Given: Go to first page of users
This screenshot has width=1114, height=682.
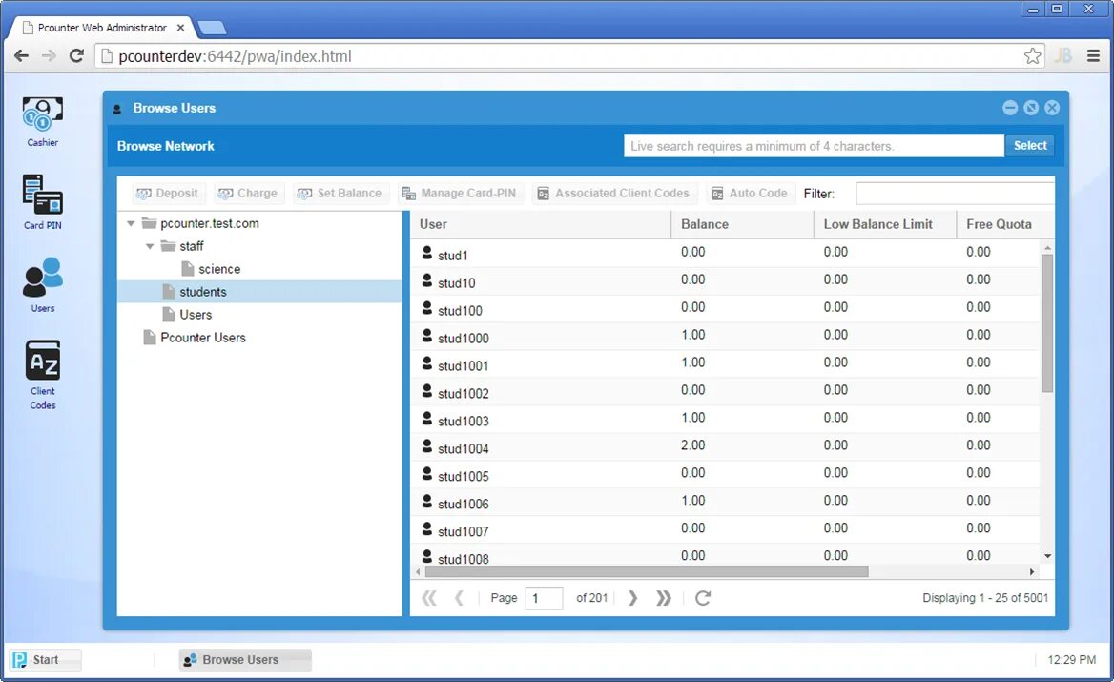Looking at the screenshot, I should (x=429, y=598).
